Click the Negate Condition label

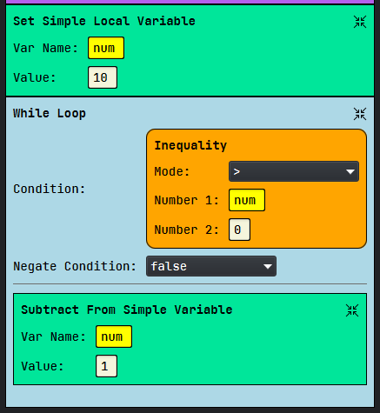[75, 266]
